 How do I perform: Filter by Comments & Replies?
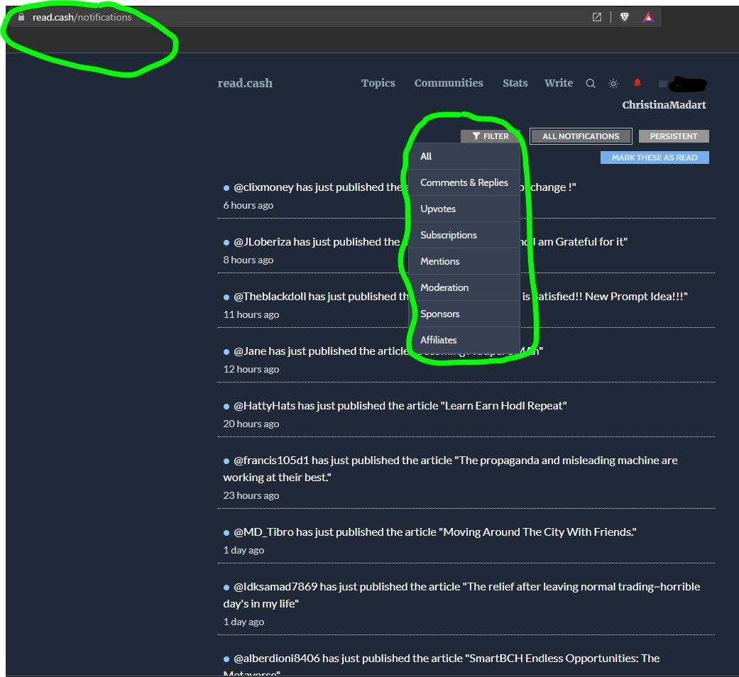click(464, 182)
